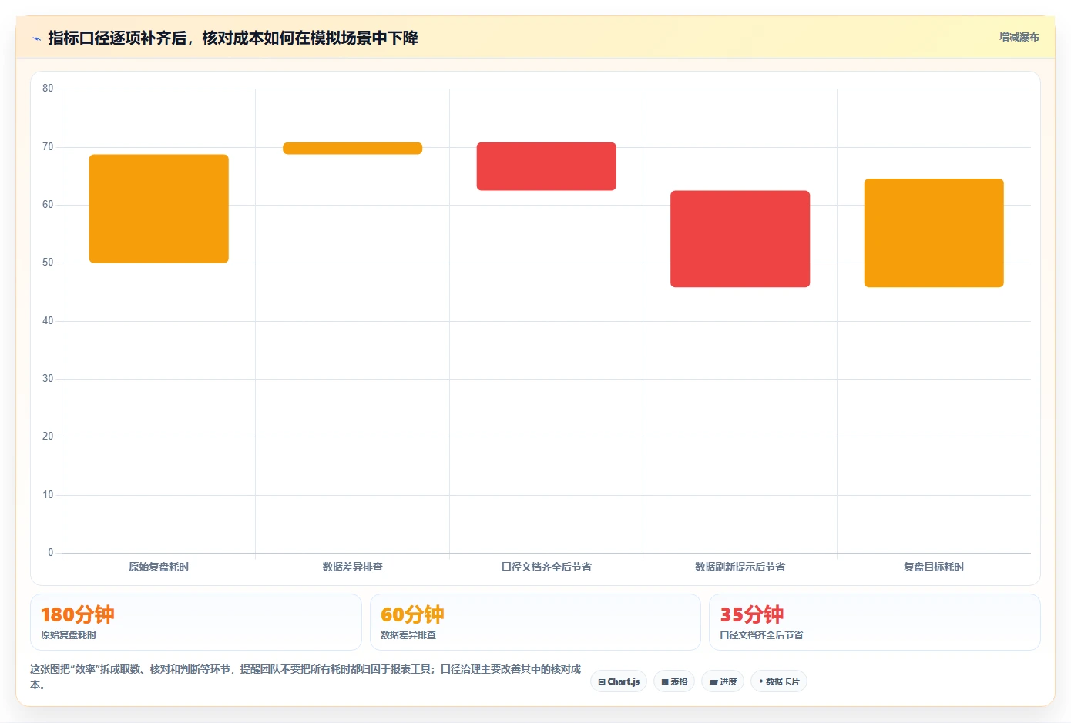Click the thin orange 数据差异排查 bar
This screenshot has height=723, width=1071.
(x=353, y=149)
